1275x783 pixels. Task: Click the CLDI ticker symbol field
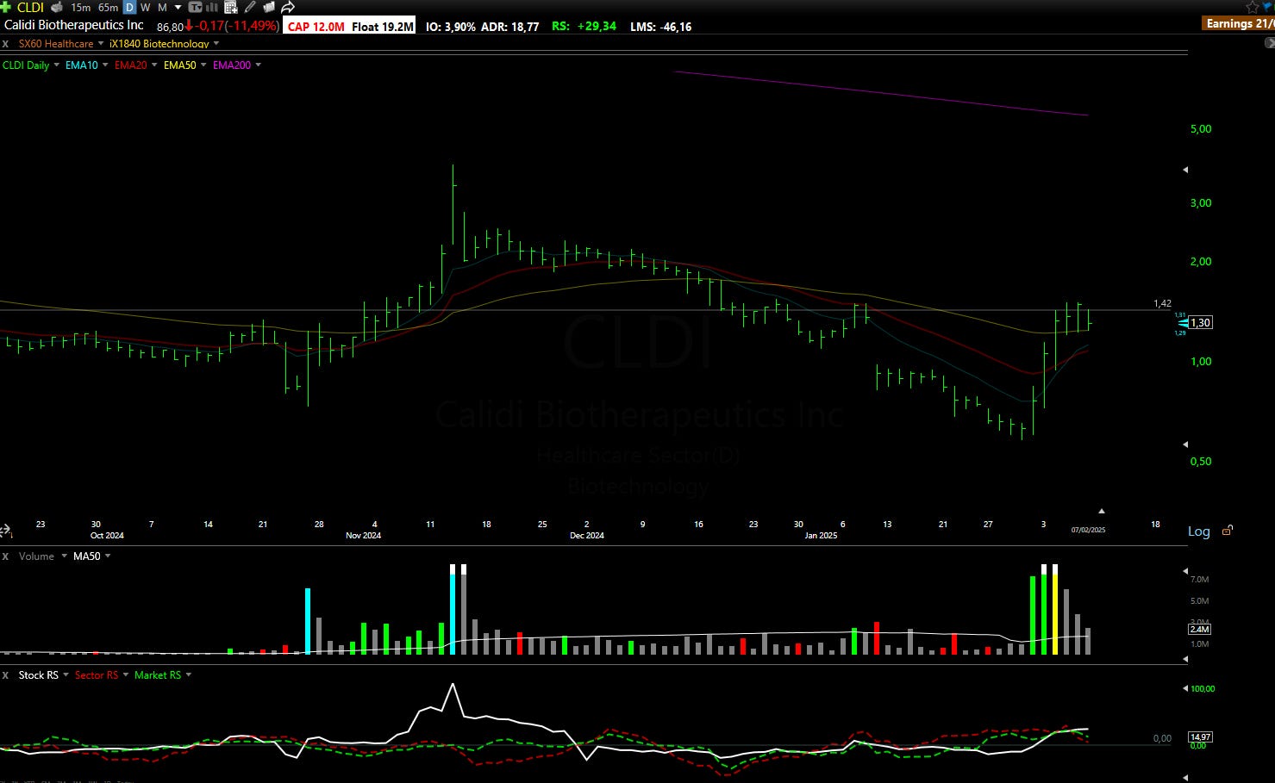coord(30,7)
